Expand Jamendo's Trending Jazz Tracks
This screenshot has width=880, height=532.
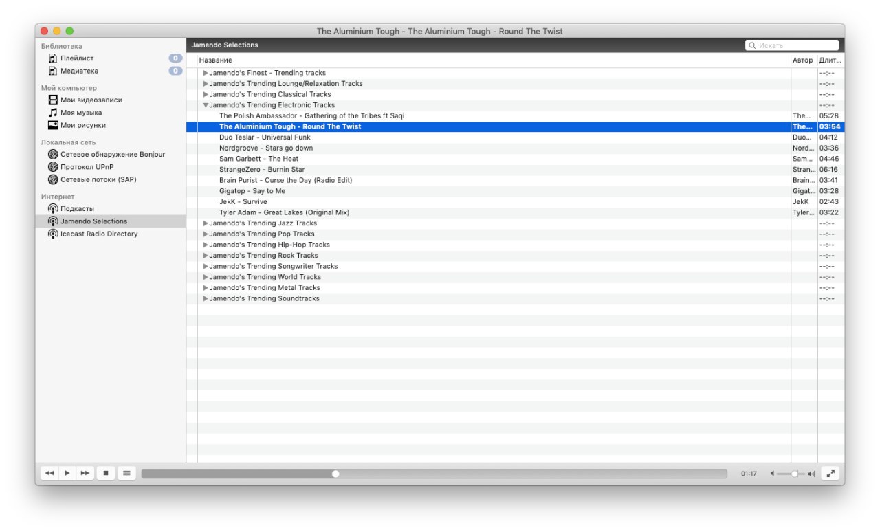pos(206,223)
